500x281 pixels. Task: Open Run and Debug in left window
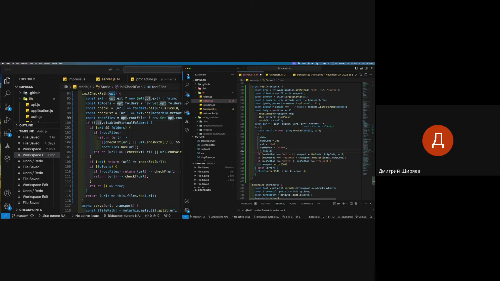tap(7, 120)
